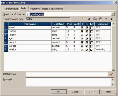Click port name feb_sal
The width and height of the screenshot is (118, 96).
point(30,46)
